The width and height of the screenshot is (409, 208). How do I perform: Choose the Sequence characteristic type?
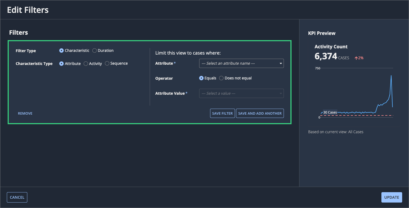[107, 63]
